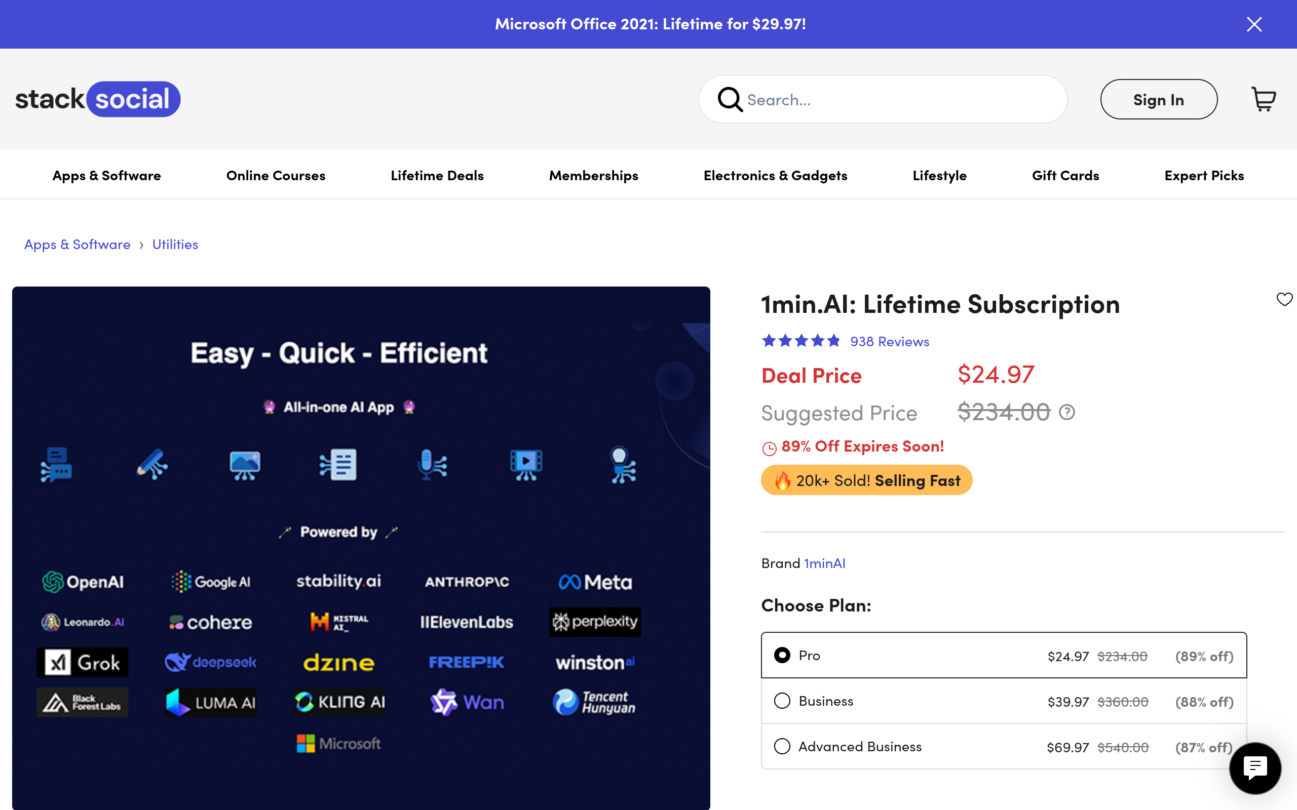The image size is (1297, 810).
Task: Go to Apps & Software breadcrumb
Action: [x=77, y=245]
